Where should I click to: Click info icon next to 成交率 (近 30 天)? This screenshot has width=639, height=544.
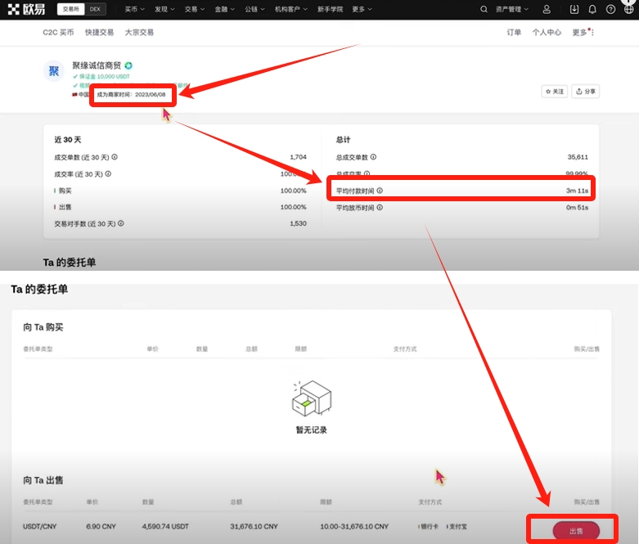108,174
